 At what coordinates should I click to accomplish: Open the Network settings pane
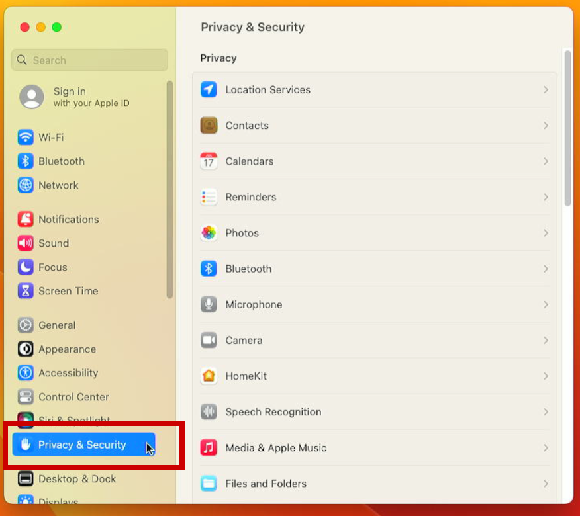58,185
